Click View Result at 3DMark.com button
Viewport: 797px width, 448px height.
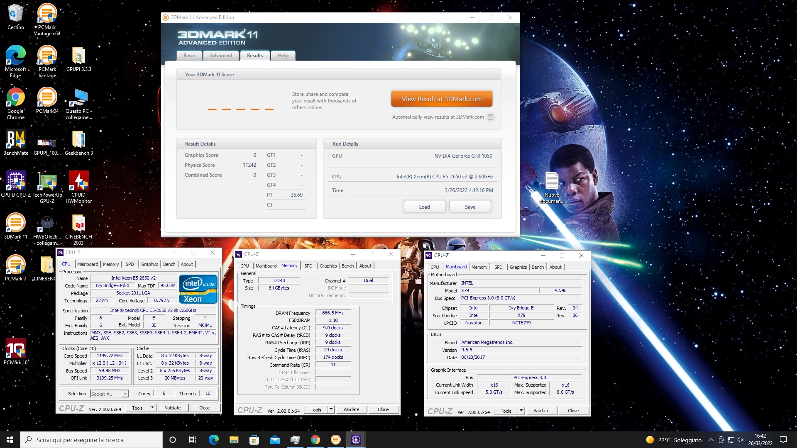click(442, 99)
